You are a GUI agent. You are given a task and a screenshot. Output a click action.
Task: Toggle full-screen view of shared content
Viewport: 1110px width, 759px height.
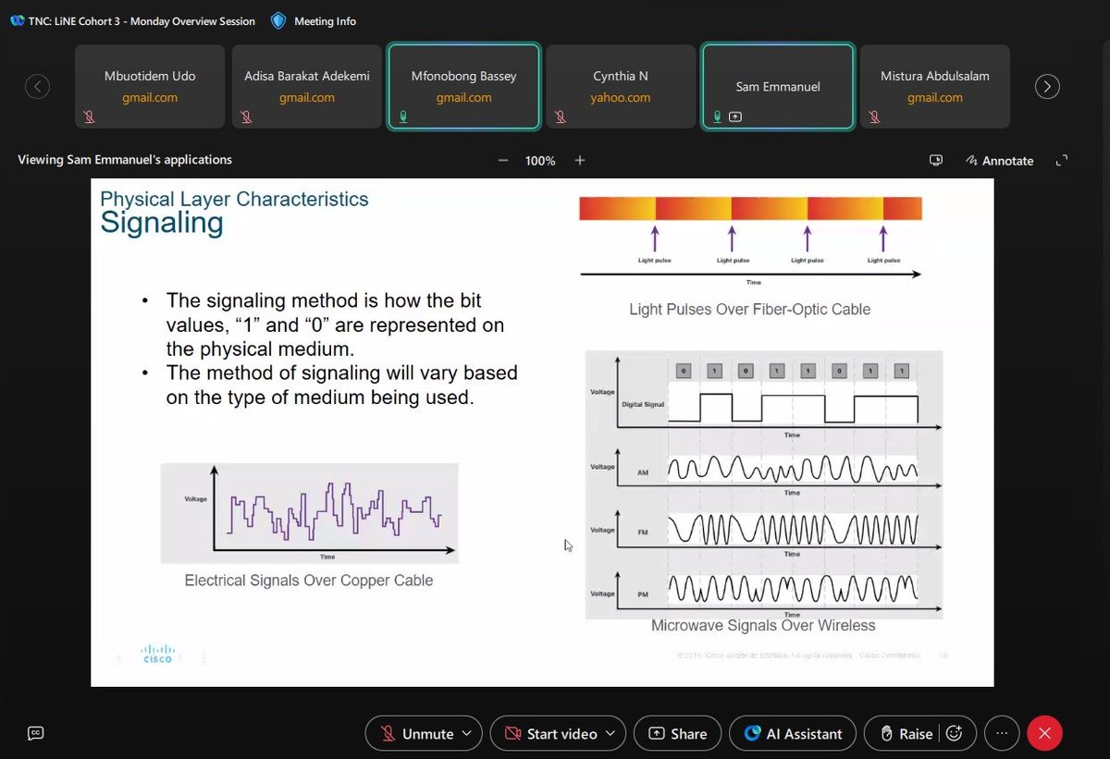pos(1062,160)
